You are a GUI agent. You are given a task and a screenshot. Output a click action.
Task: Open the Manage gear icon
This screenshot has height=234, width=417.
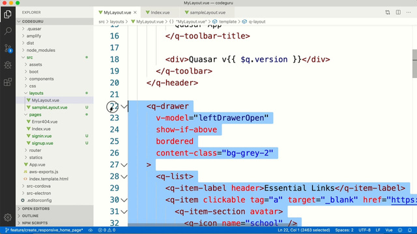7,218
